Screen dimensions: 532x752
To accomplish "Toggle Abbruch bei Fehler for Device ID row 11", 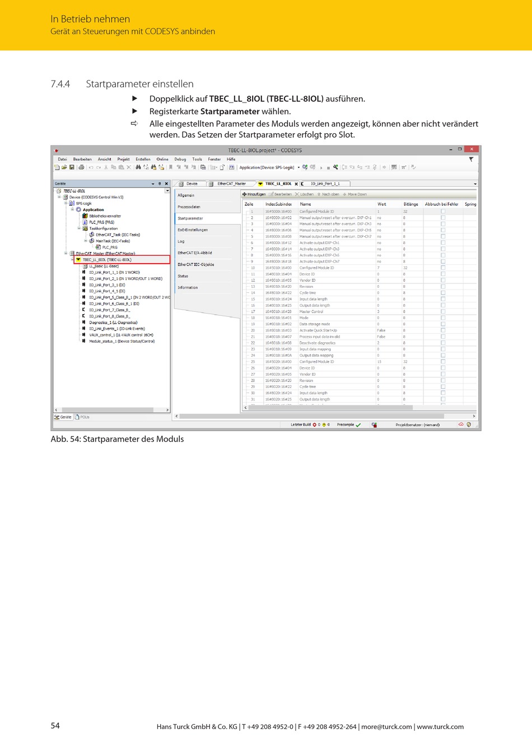I will coord(443,274).
